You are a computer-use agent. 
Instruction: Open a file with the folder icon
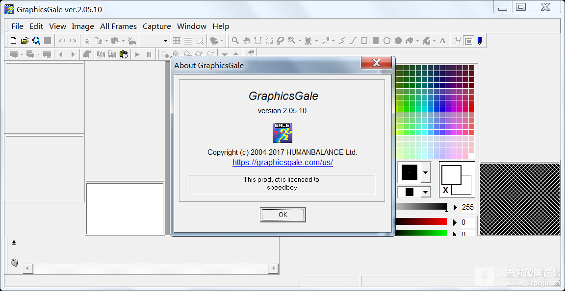pyautogui.click(x=25, y=41)
